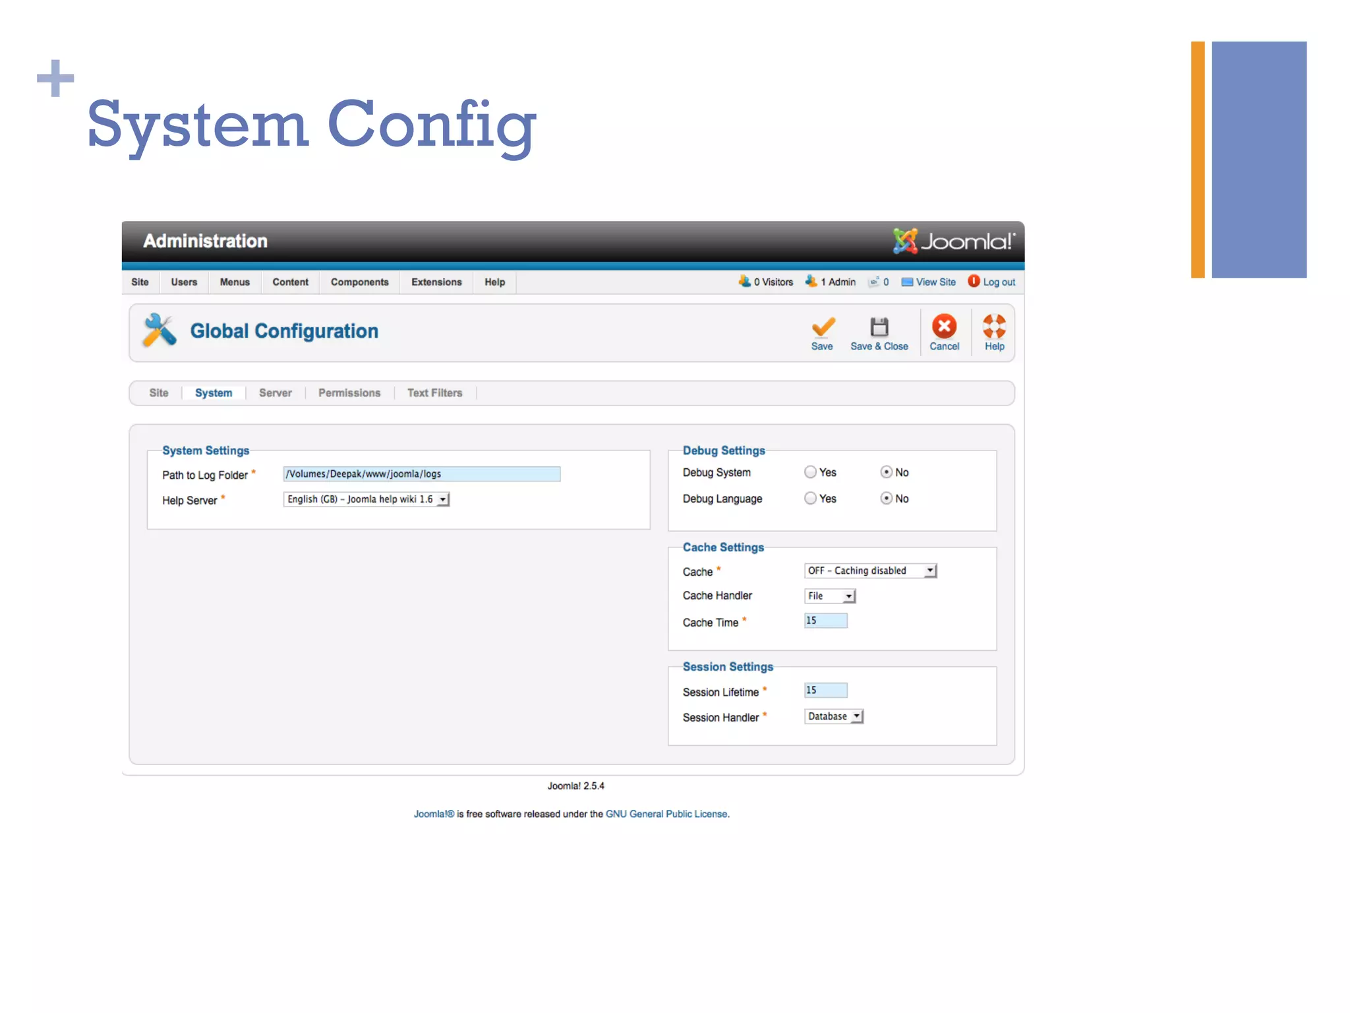Screen dimensions: 1350x1013
Task: Open the Extensions menu
Action: [436, 282]
